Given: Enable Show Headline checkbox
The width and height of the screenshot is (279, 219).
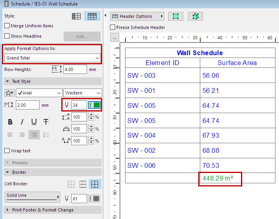Looking at the screenshot, I should click(7, 36).
